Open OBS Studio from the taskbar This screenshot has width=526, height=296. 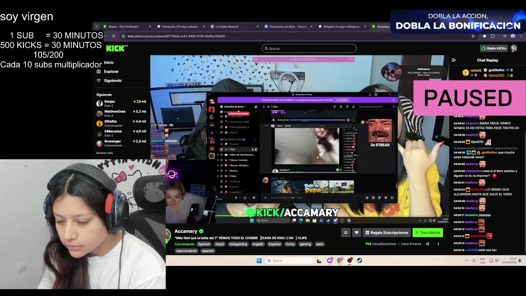[x=350, y=261]
